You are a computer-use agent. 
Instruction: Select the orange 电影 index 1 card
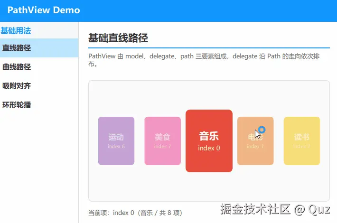point(255,141)
